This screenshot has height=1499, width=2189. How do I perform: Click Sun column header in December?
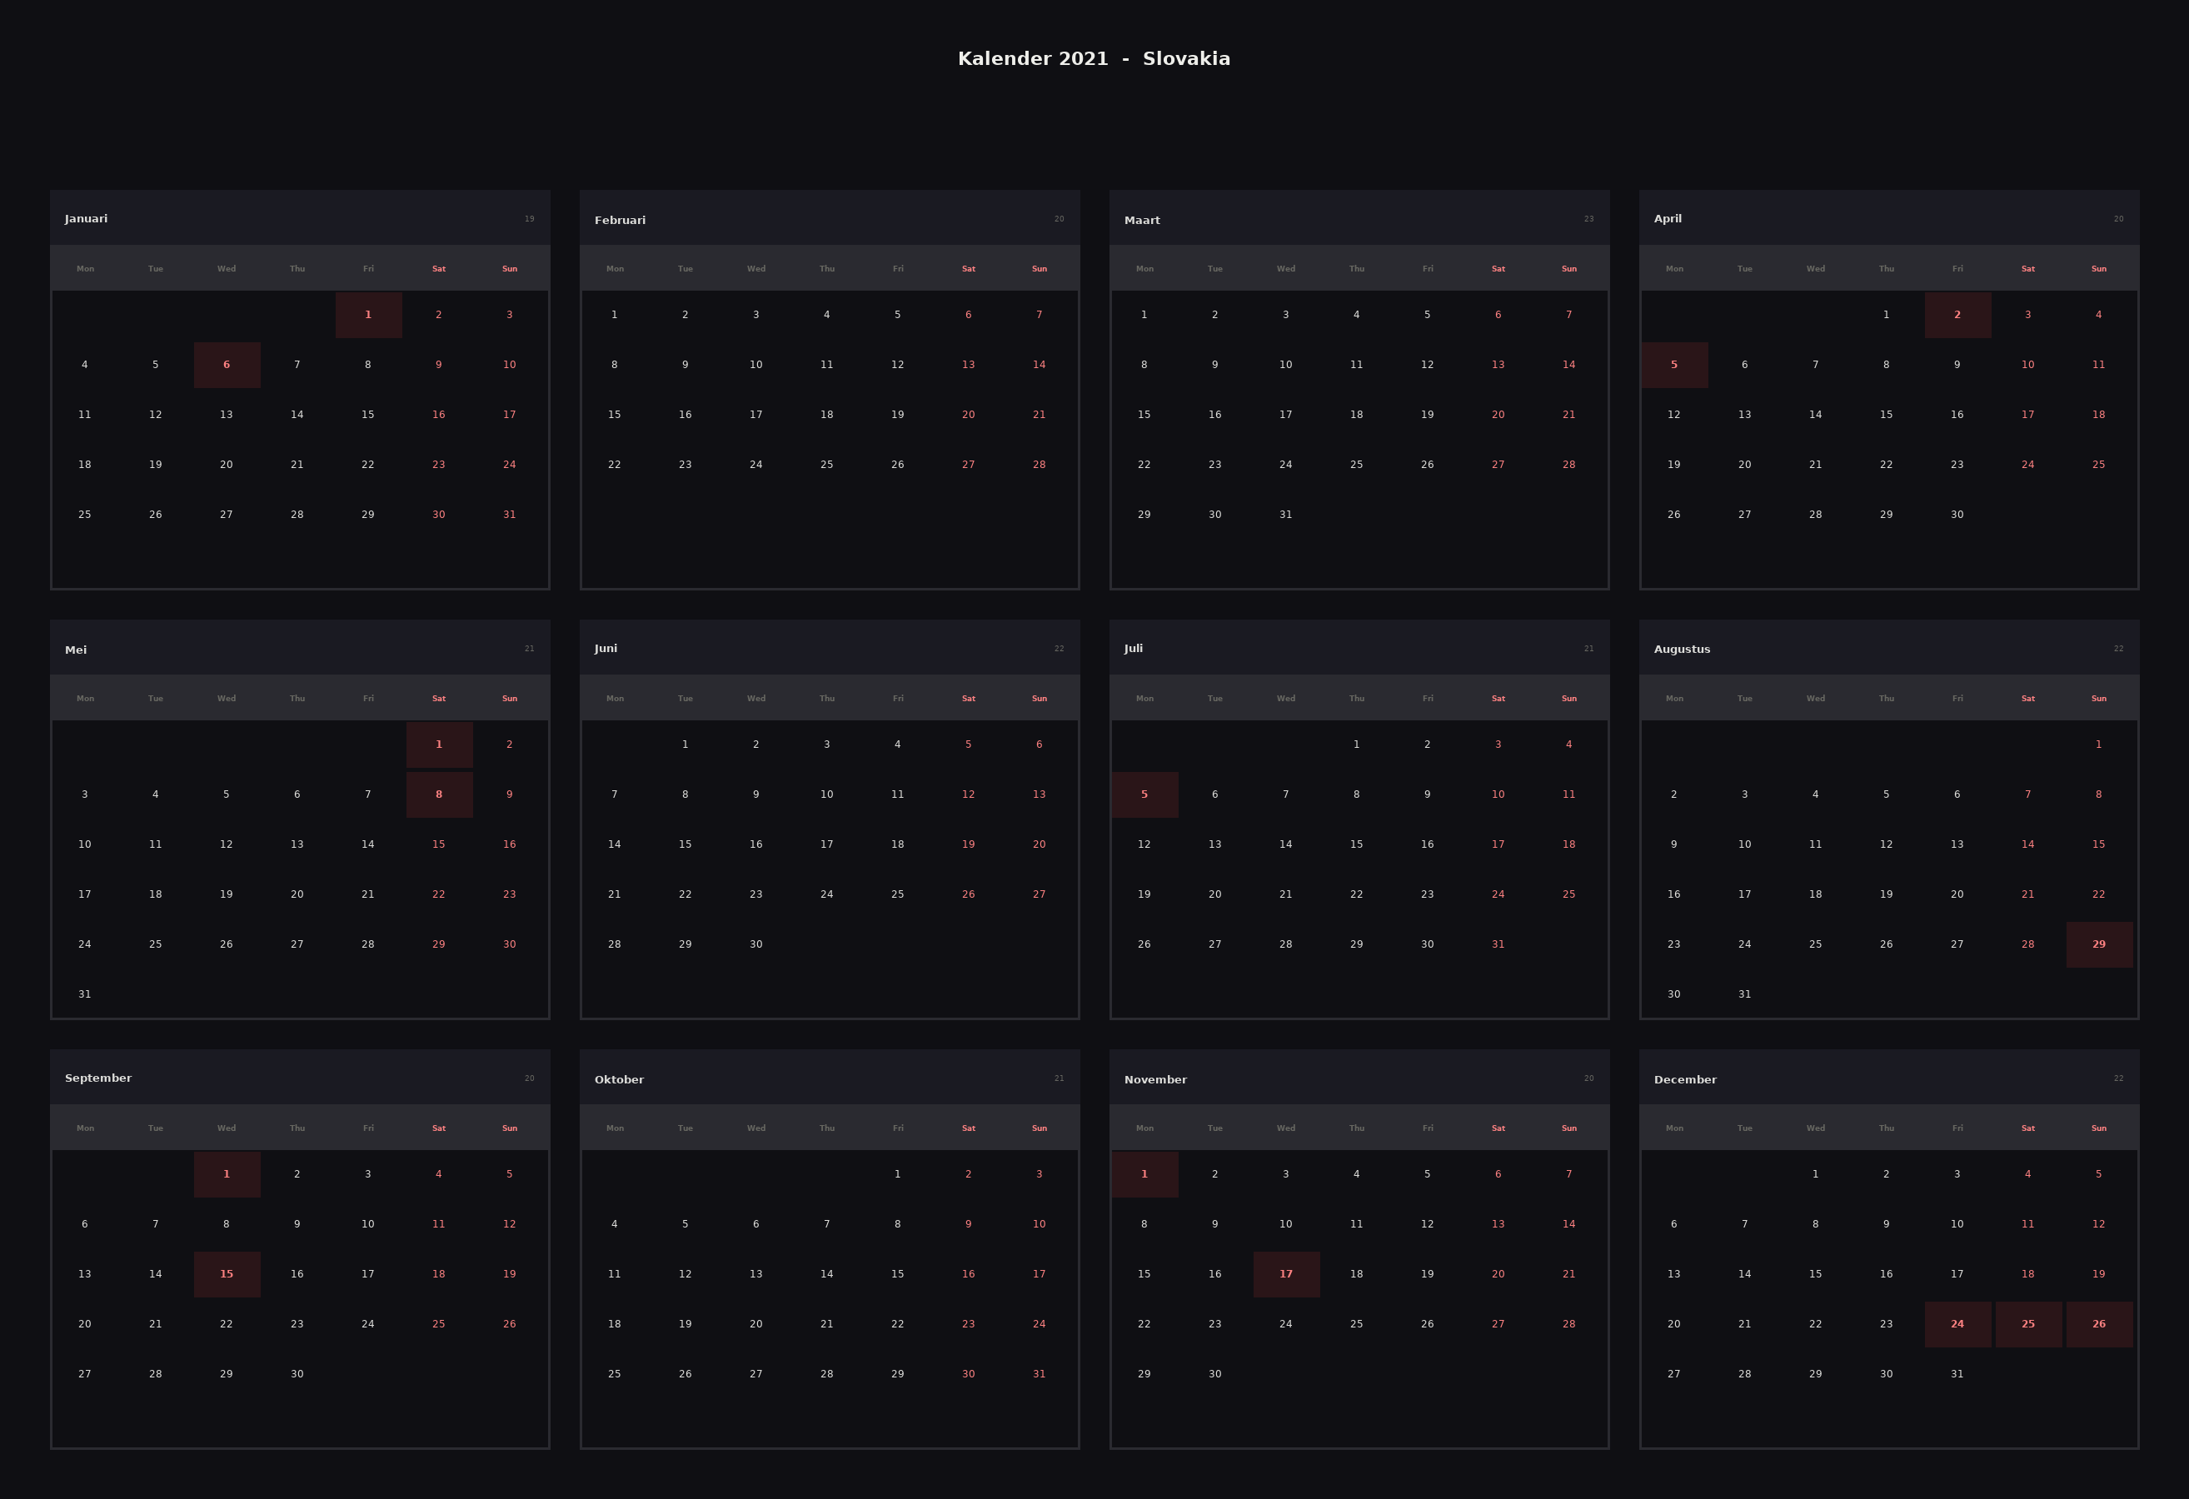point(2098,1128)
